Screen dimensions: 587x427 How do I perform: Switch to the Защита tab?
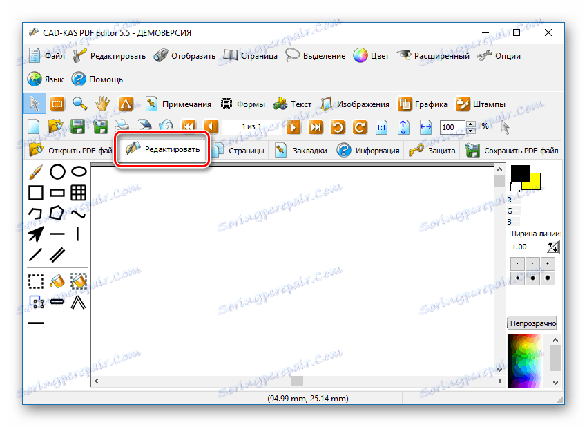coord(432,151)
